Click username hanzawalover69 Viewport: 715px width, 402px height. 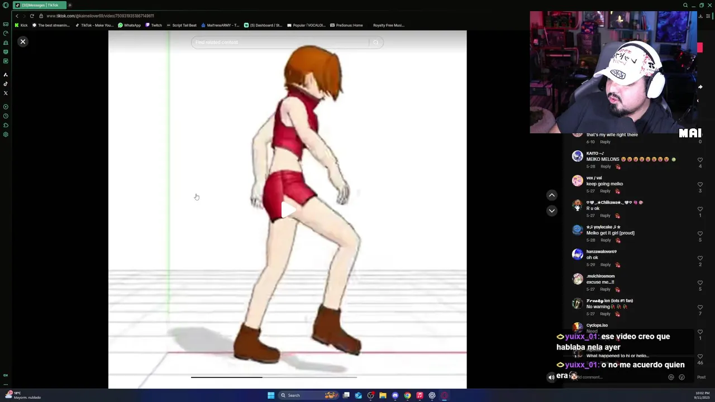point(601,252)
